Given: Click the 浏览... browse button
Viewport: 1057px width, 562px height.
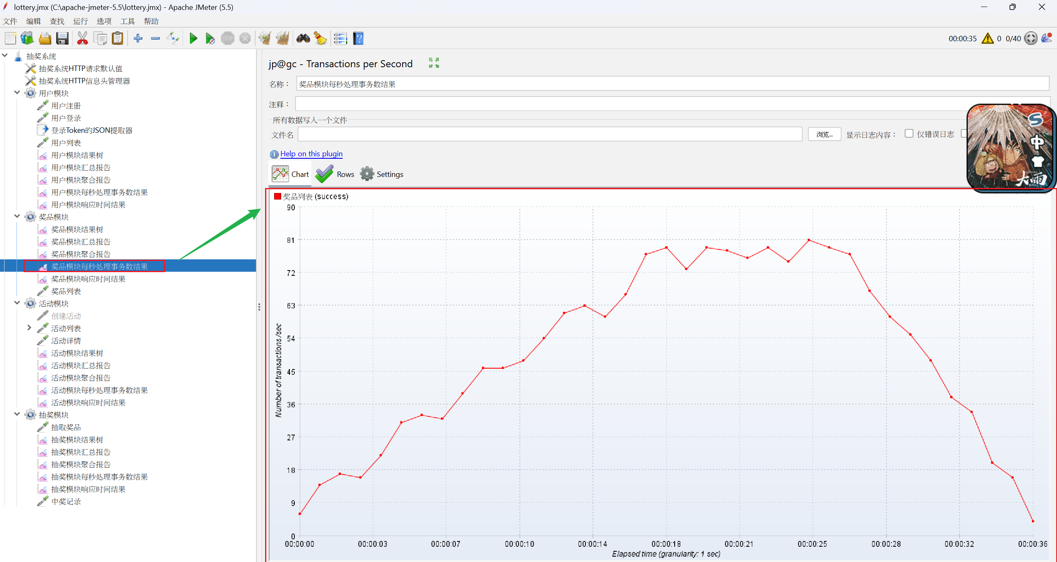Looking at the screenshot, I should tap(824, 134).
